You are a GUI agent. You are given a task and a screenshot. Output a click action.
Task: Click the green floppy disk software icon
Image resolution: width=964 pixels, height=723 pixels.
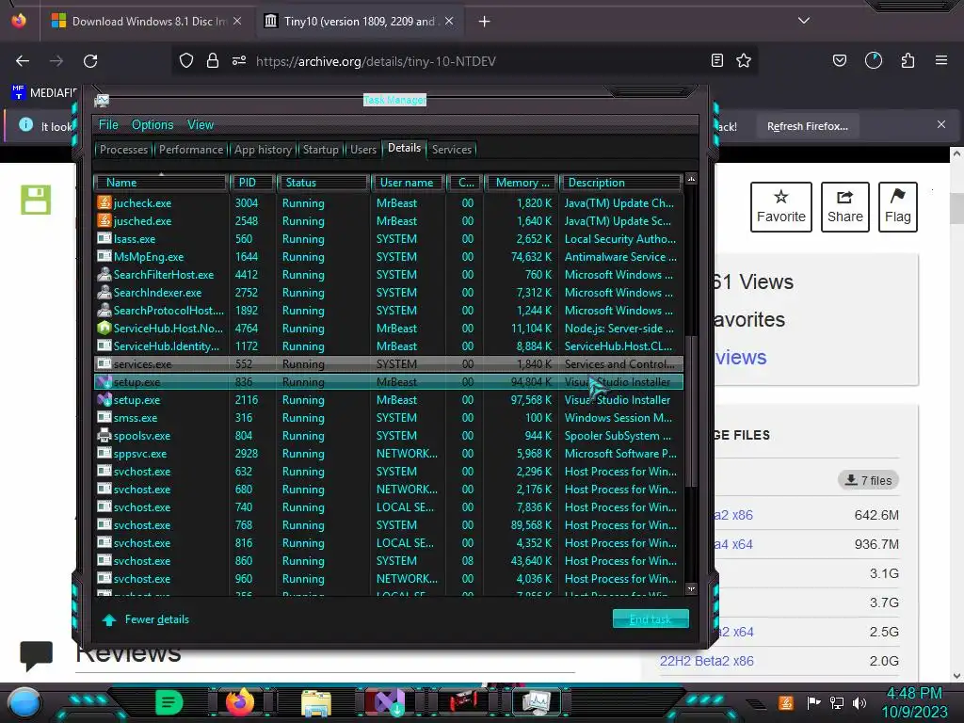pos(36,200)
